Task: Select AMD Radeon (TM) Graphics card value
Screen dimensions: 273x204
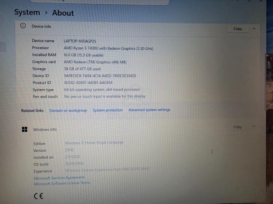Action: coord(95,62)
